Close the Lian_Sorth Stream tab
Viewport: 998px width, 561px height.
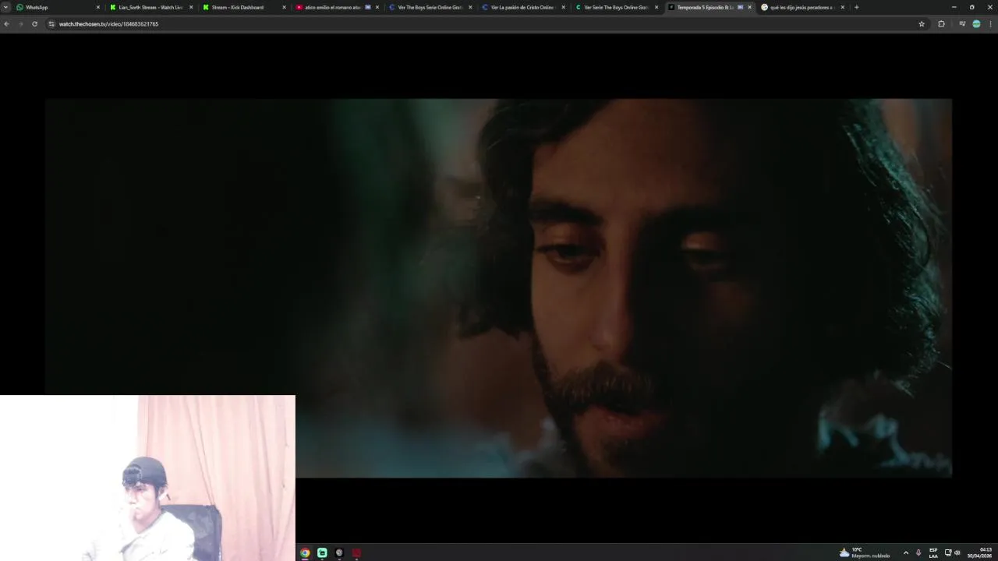coord(191,7)
